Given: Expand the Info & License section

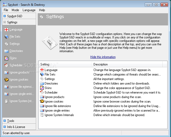Looking at the screenshot, I should 5,127.
